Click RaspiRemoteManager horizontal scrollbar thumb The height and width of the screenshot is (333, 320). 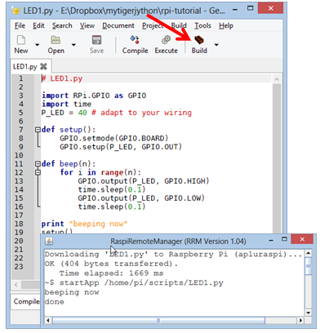click(158, 320)
